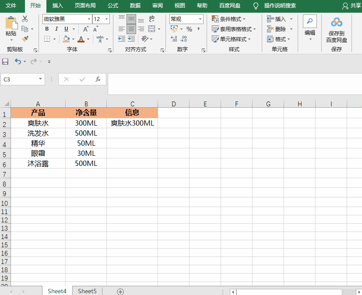The image size is (362, 295).
Task: Decrease font size with small A
Action: pyautogui.click(x=95, y=29)
